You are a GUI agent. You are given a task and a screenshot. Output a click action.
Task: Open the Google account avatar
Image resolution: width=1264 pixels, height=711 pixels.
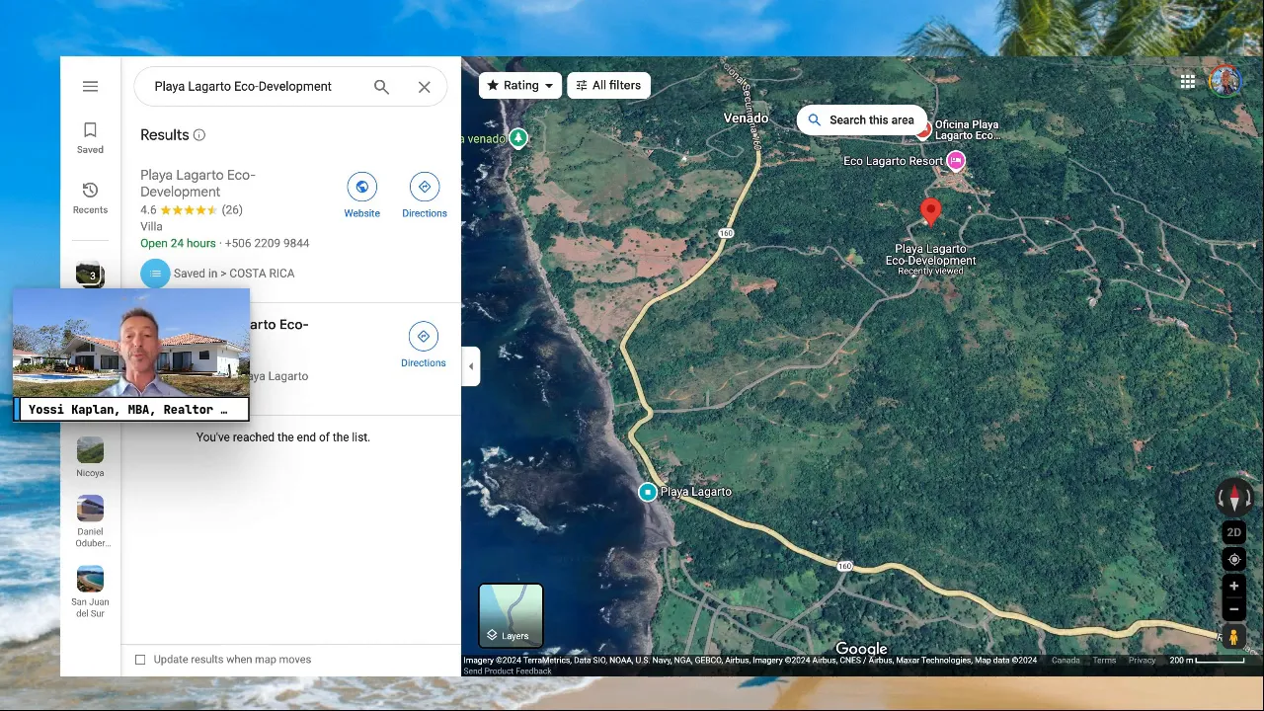tap(1225, 82)
